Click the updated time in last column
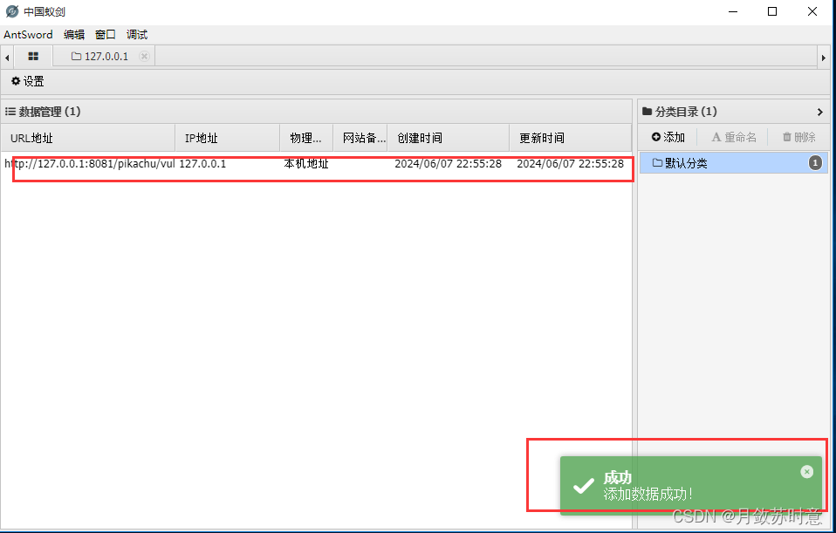The width and height of the screenshot is (836, 533). pos(570,164)
